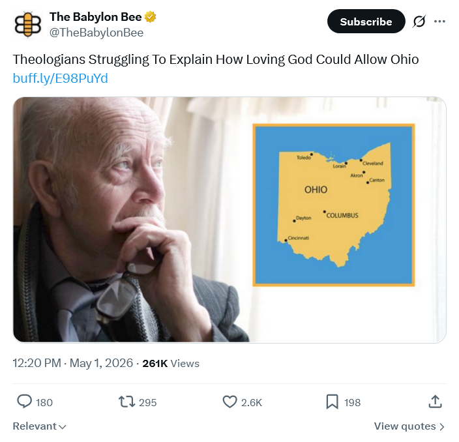Open The Babylon Bee display name
The width and height of the screenshot is (459, 442).
[95, 17]
